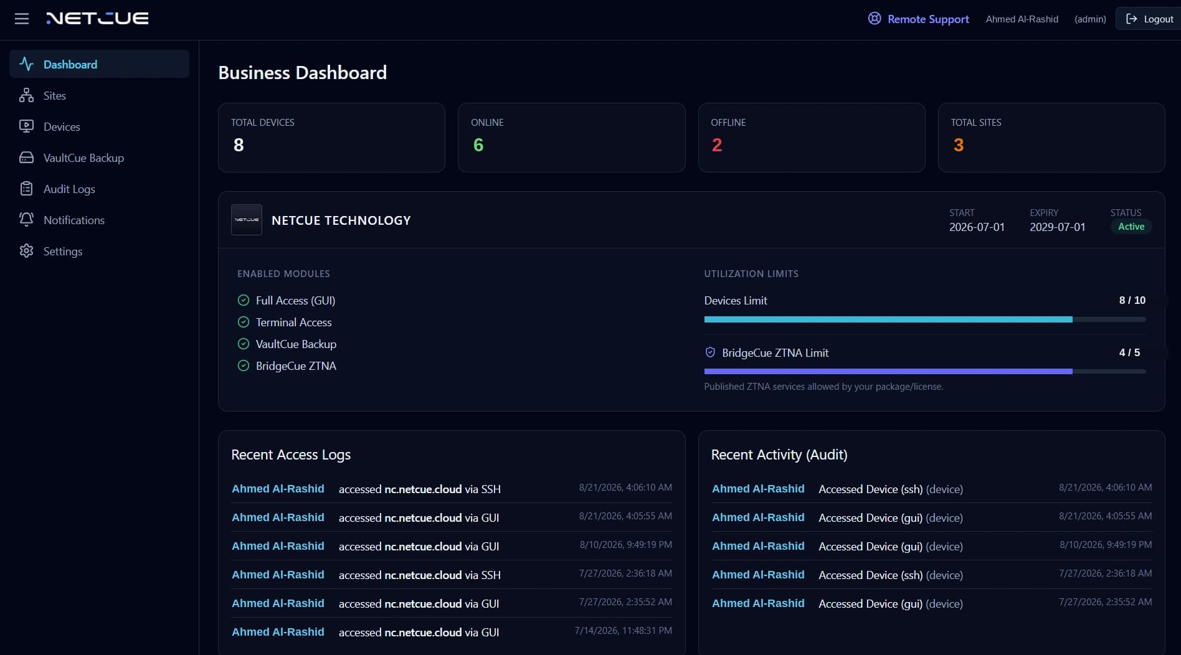Click the BridgeCue ZTNA check icon

pyautogui.click(x=244, y=366)
